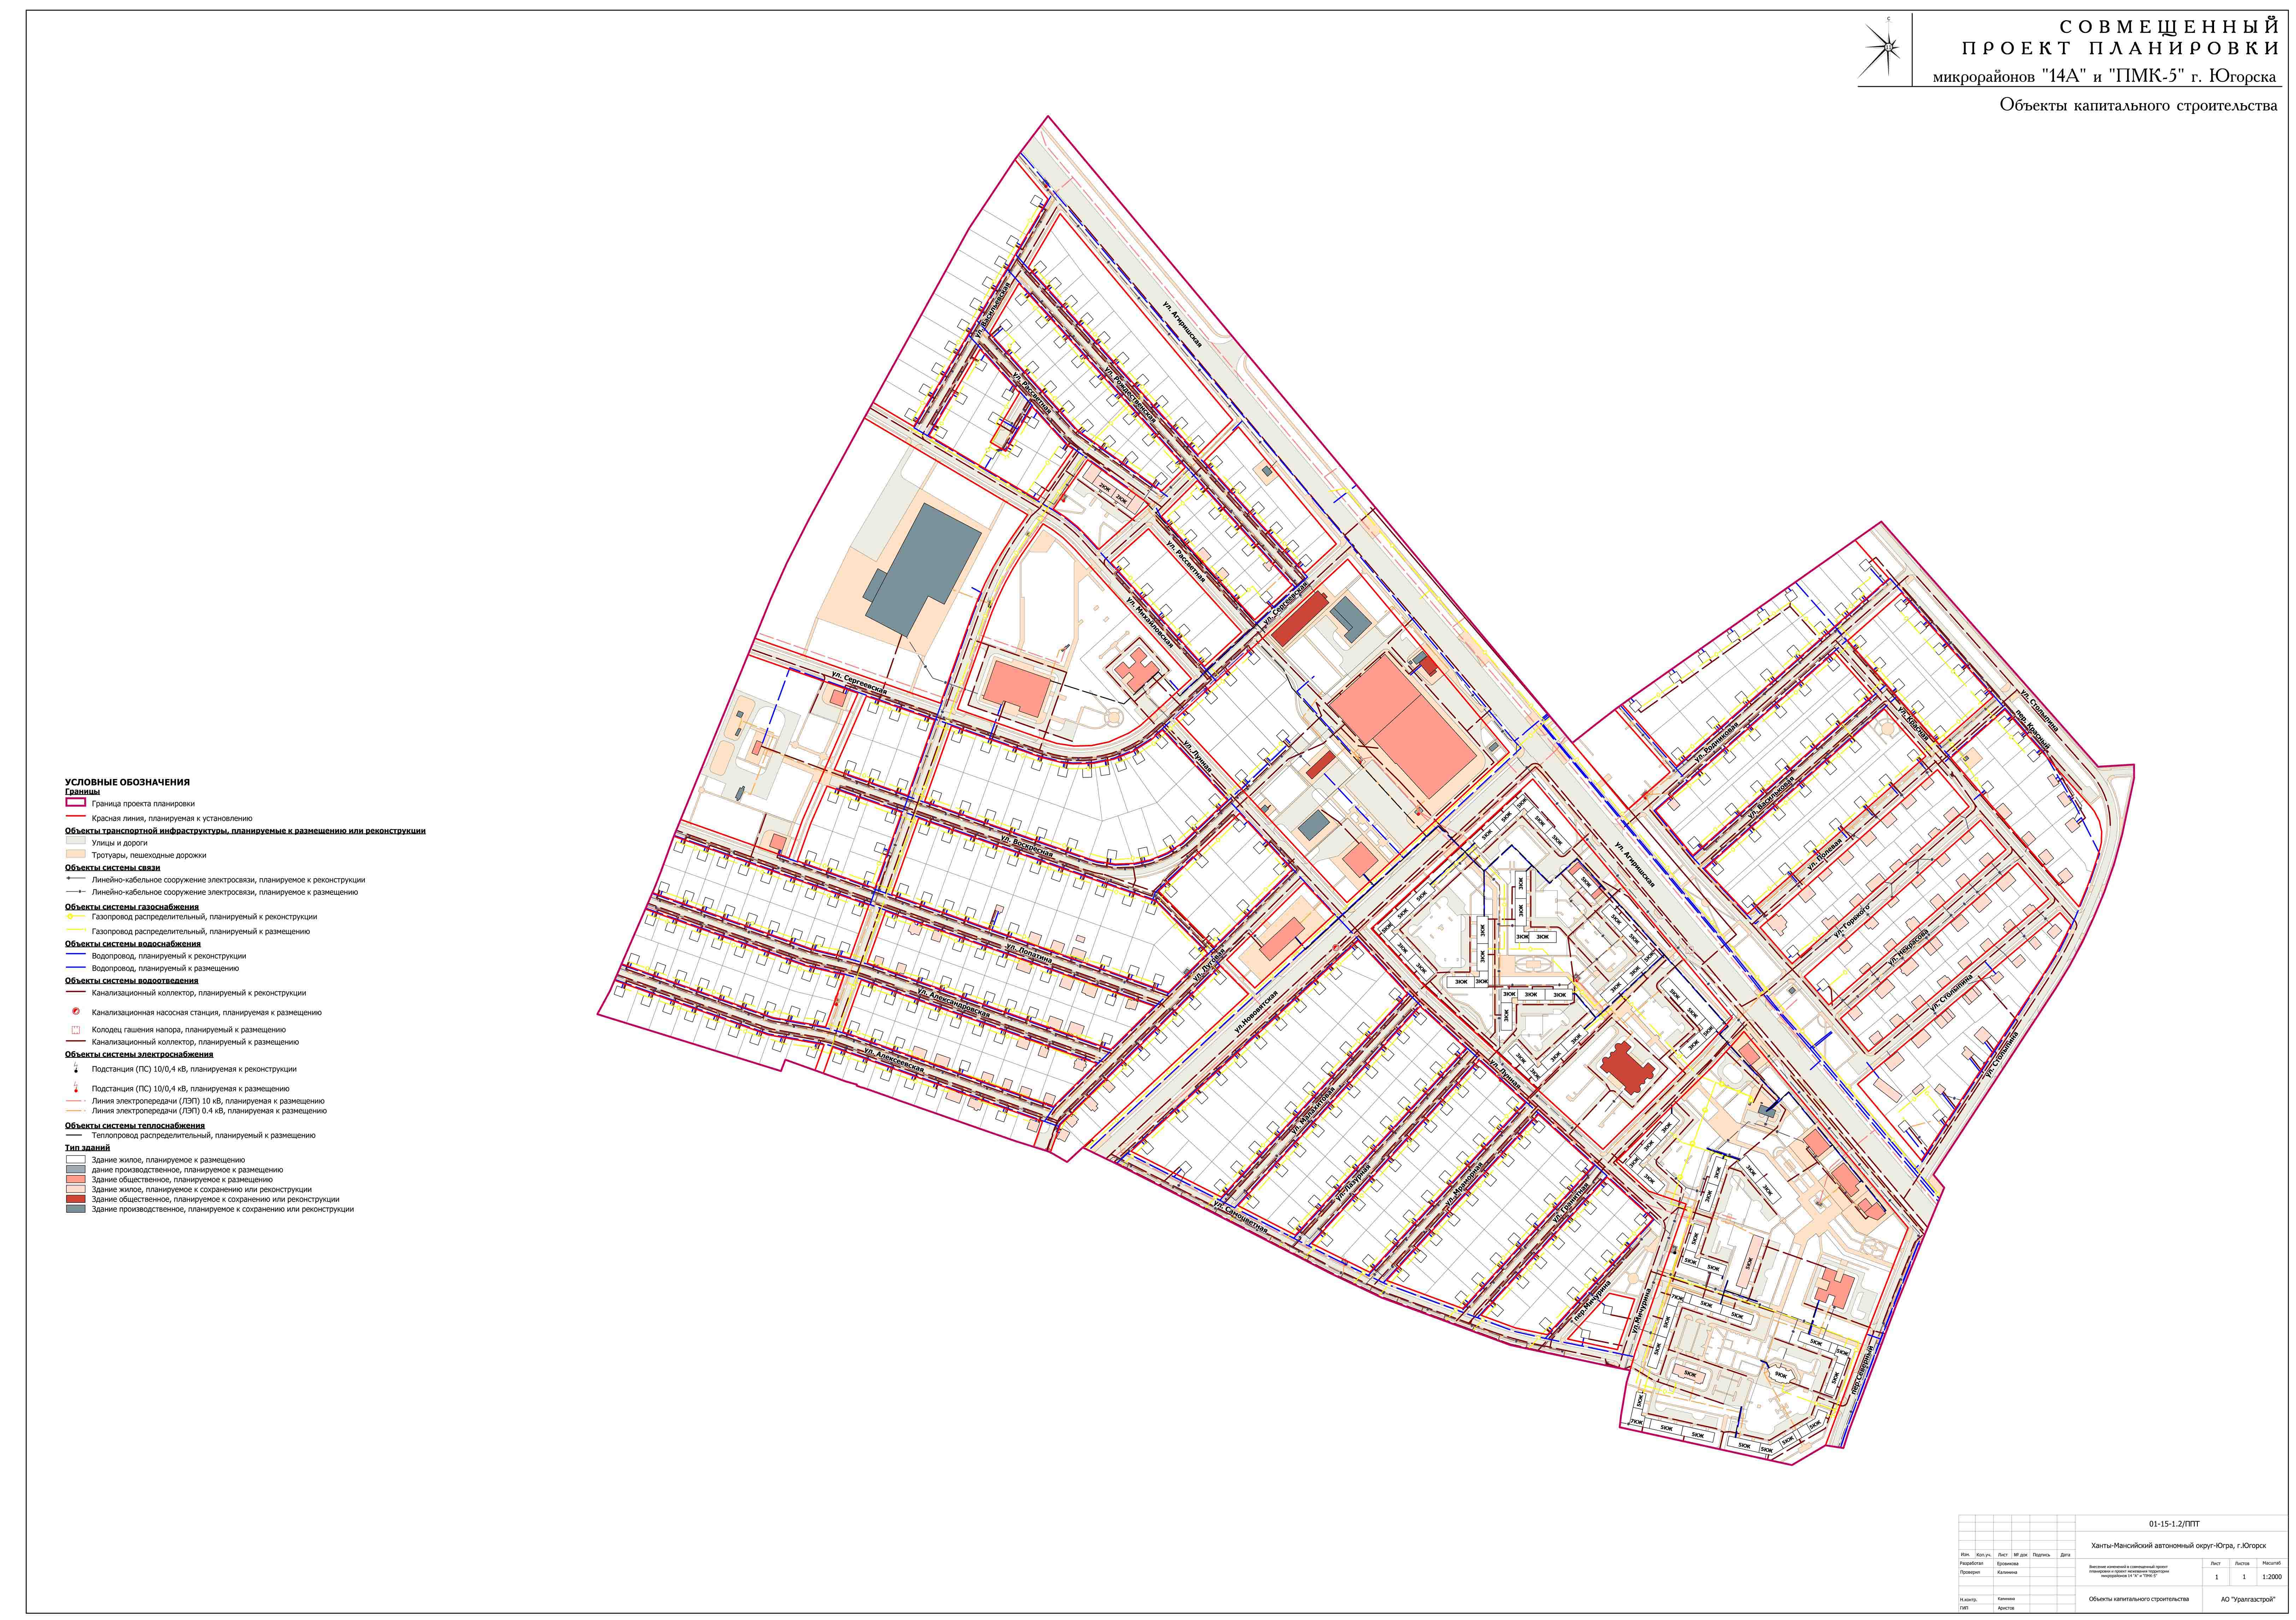The image size is (2296, 1620).
Task: Click the 'Объекты системы водоснабжения' subheading
Action: pyautogui.click(x=133, y=944)
